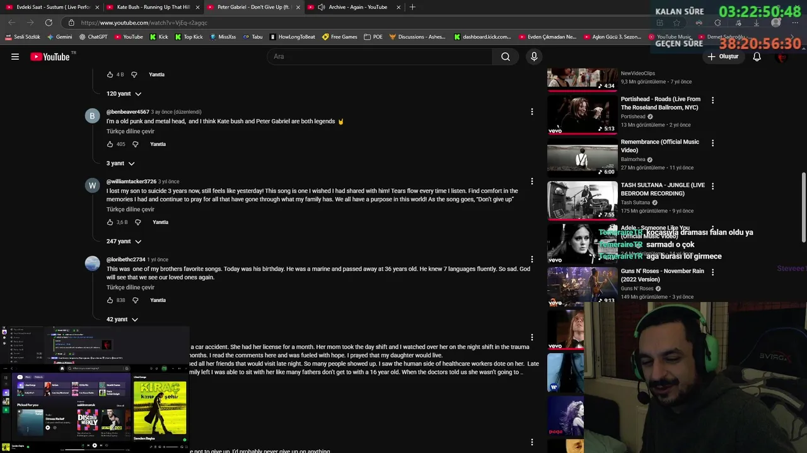Screen dimensions: 807x453
Task: Expand the 3 yanıt replies
Action: pos(120,164)
